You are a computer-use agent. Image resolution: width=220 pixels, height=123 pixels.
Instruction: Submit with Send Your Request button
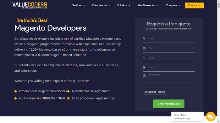pos(169,104)
